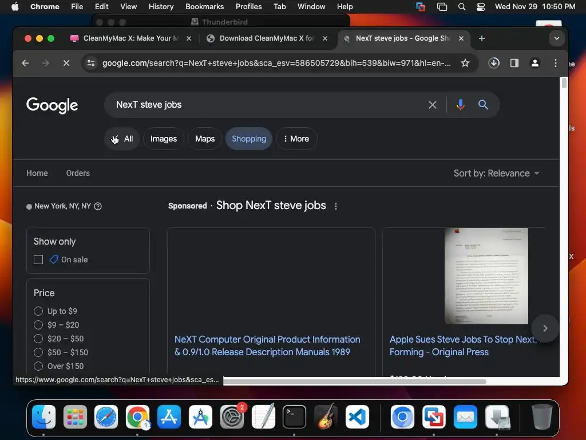
Task: Open sponsored results three-dot options
Action: [x=335, y=206]
